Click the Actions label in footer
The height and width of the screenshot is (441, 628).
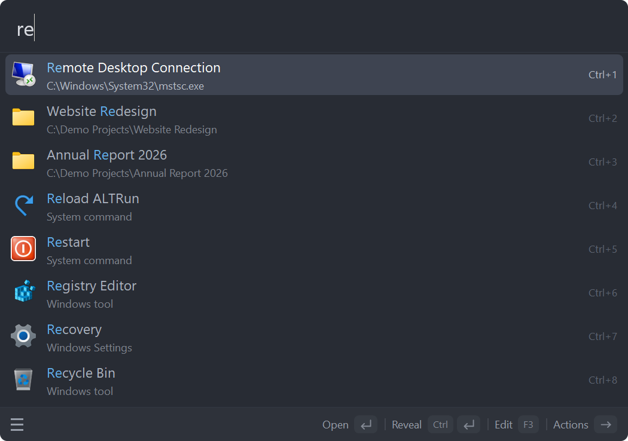tap(571, 425)
